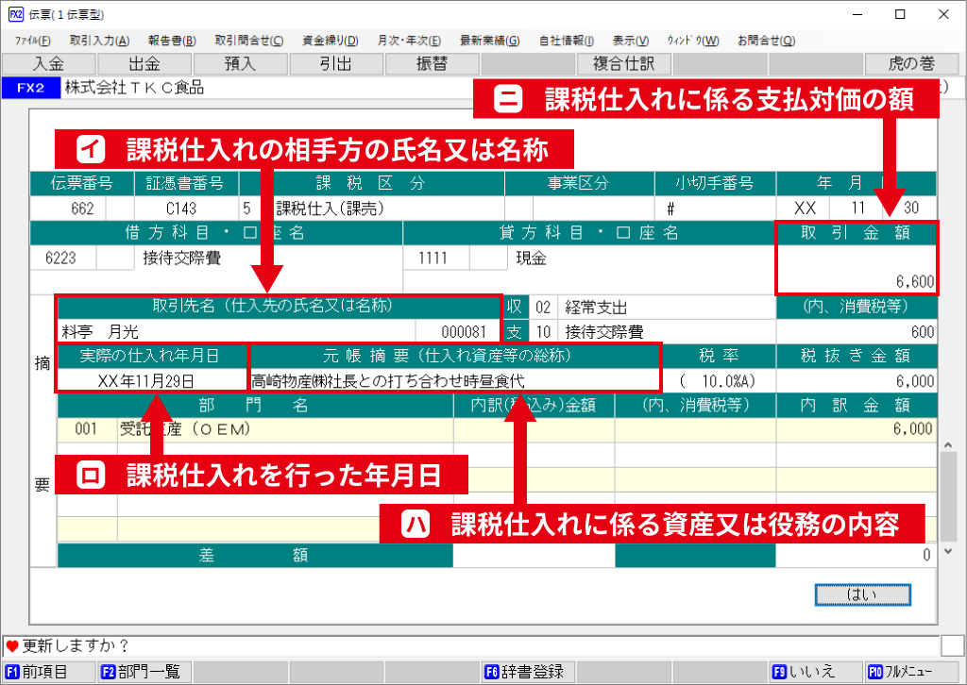Switch to 振替 transfer entry

click(x=433, y=63)
